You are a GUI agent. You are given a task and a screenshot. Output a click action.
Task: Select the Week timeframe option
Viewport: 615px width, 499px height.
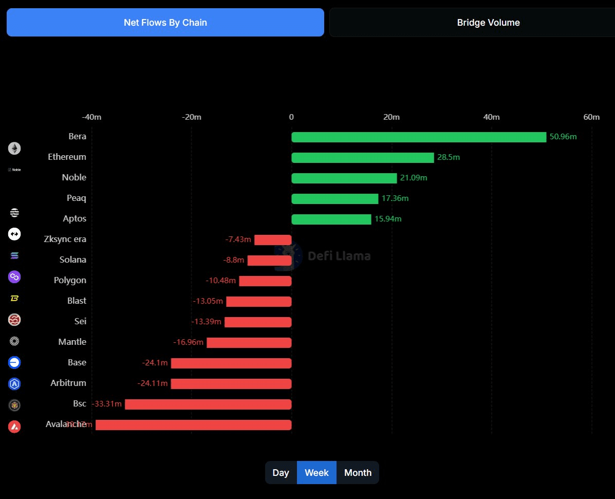pyautogui.click(x=316, y=473)
